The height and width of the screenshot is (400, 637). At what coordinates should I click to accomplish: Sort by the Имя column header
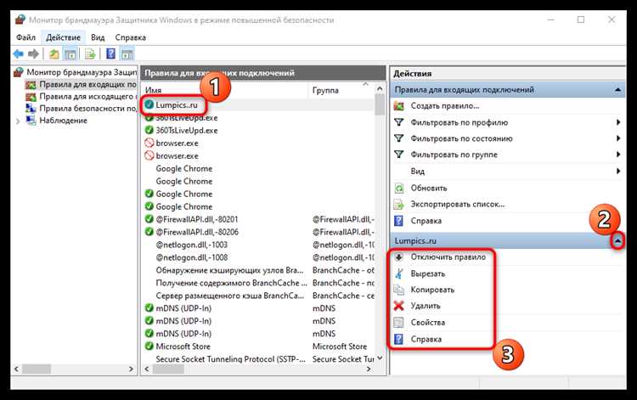225,90
